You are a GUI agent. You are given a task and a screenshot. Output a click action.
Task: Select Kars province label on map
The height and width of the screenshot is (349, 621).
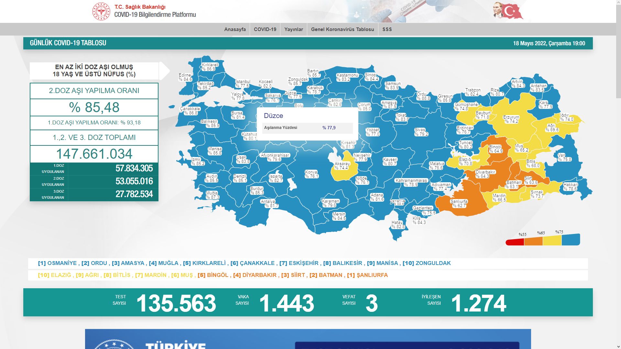click(545, 105)
